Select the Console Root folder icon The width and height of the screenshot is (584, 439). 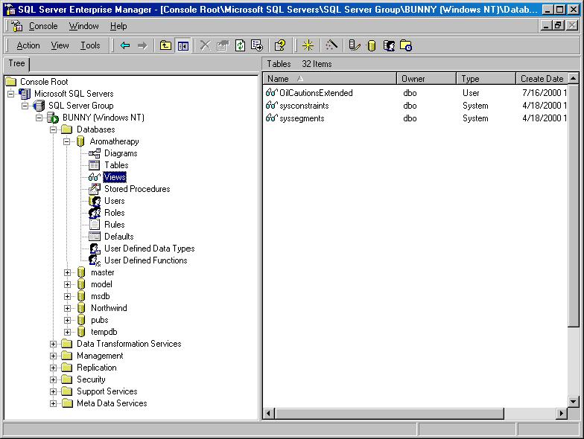coord(11,82)
